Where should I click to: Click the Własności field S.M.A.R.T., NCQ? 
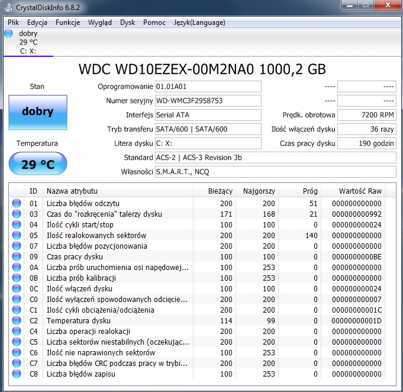tap(276, 172)
